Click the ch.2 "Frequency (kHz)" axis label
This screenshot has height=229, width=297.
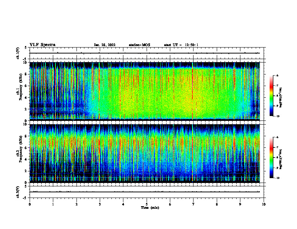(x=21, y=149)
